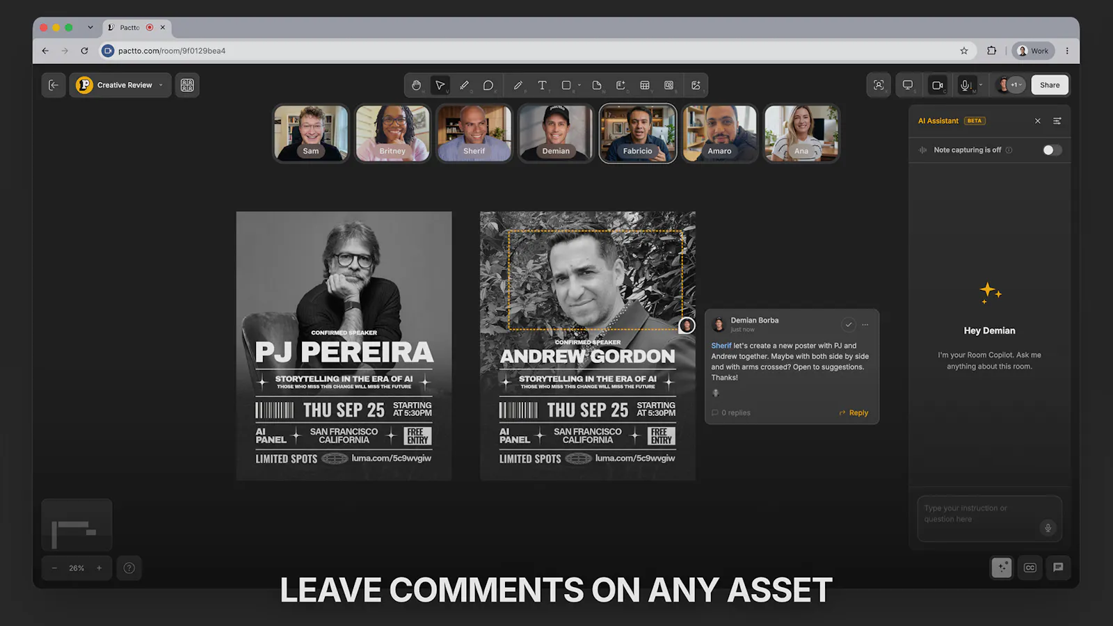The width and height of the screenshot is (1113, 626).
Task: Select the laser pointer highlighter tool
Action: 464,85
